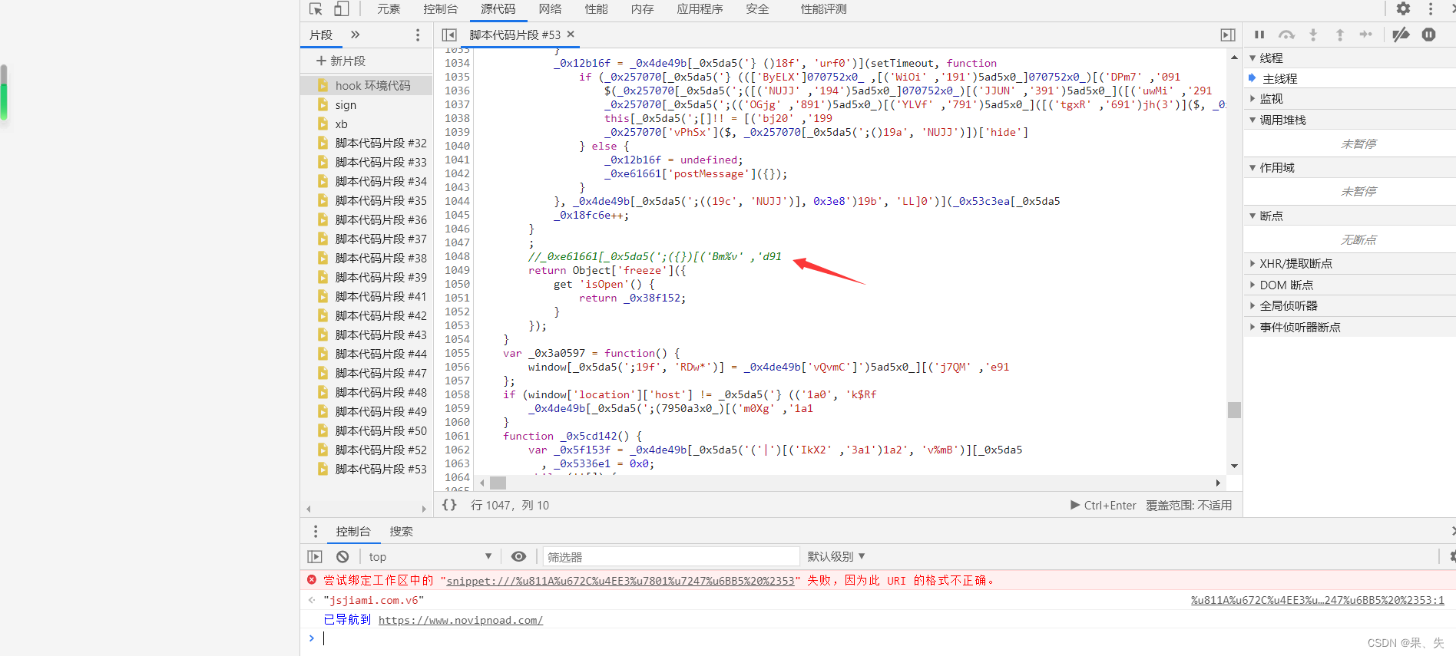Switch to the 性能 tab

click(596, 9)
